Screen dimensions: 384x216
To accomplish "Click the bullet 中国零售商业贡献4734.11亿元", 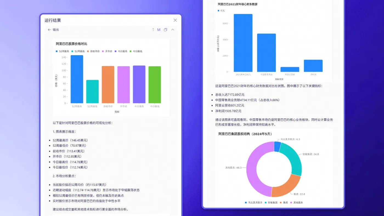I will click(247, 100).
